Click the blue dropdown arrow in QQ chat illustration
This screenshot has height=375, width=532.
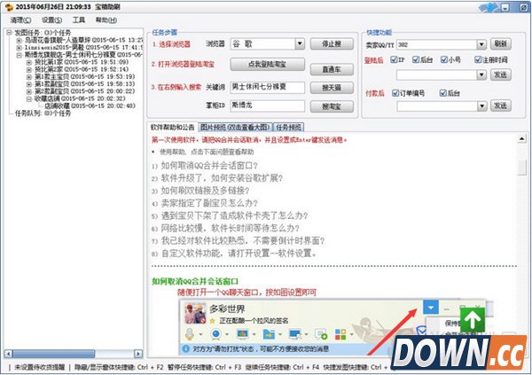[431, 308]
